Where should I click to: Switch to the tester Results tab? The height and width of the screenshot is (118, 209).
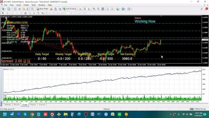tap(17, 105)
